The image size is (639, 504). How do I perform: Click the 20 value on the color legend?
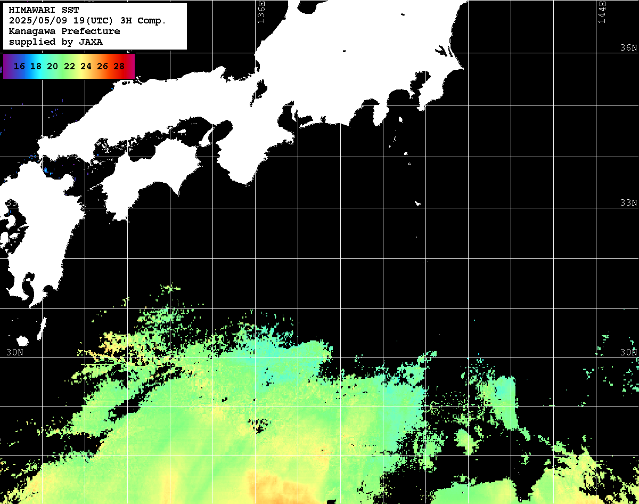pyautogui.click(x=53, y=67)
